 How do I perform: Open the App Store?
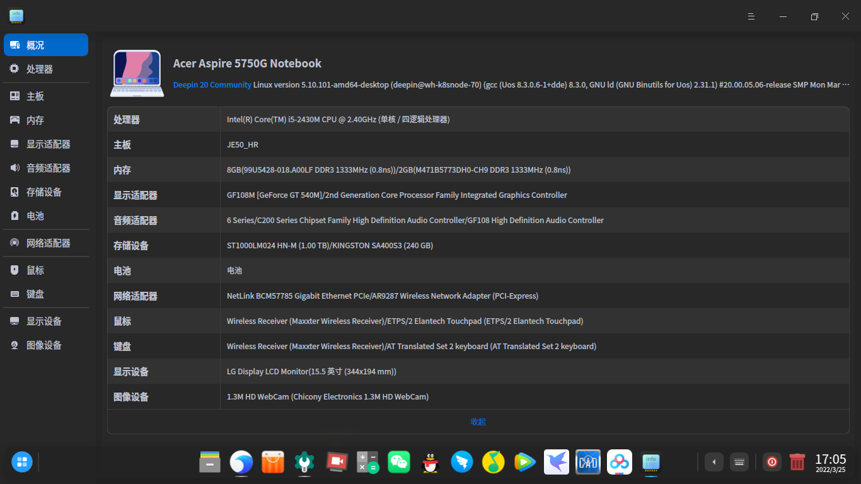pyautogui.click(x=273, y=462)
